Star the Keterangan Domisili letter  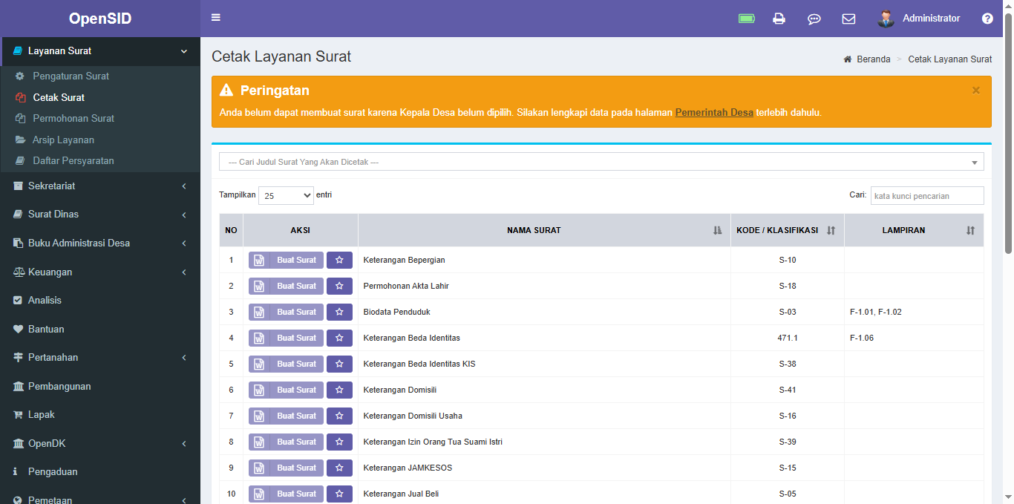coord(339,390)
